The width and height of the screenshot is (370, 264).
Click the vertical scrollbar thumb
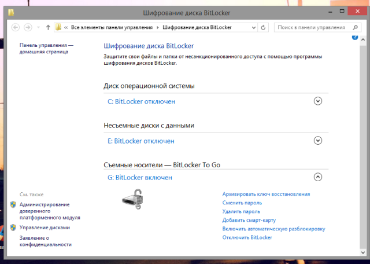pyautogui.click(x=363, y=147)
